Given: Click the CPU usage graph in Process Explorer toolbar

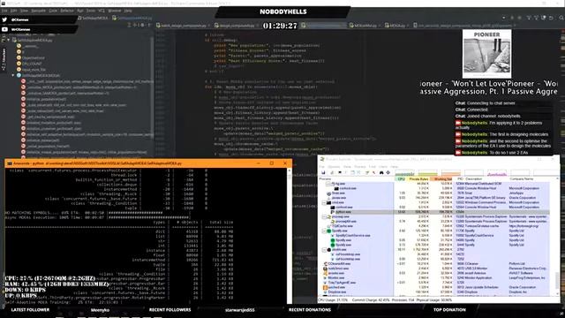Looking at the screenshot, I should tap(404, 173).
